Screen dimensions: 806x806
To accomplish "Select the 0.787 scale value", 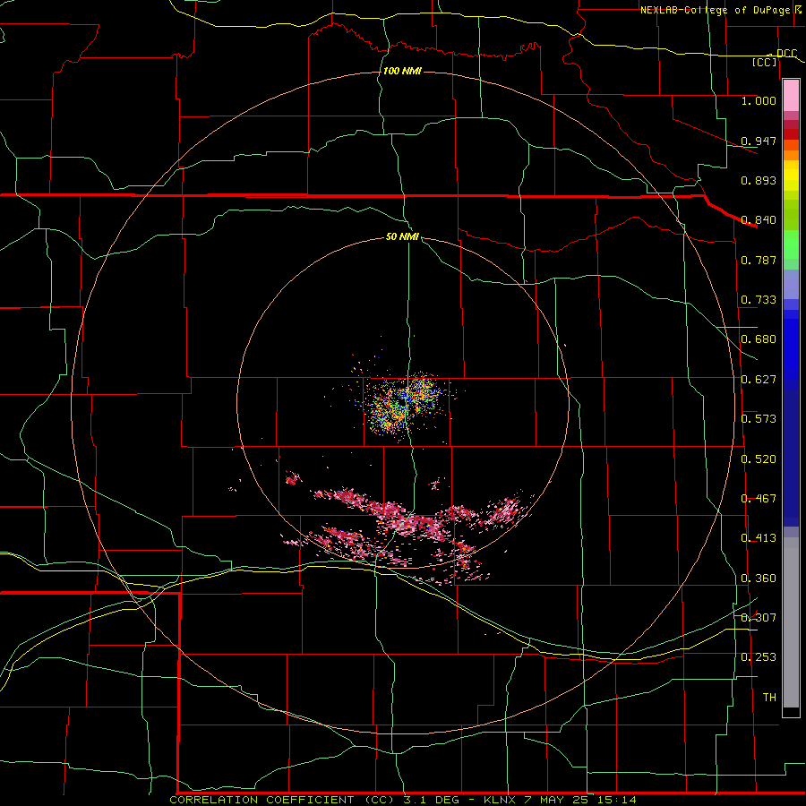I will point(759,260).
